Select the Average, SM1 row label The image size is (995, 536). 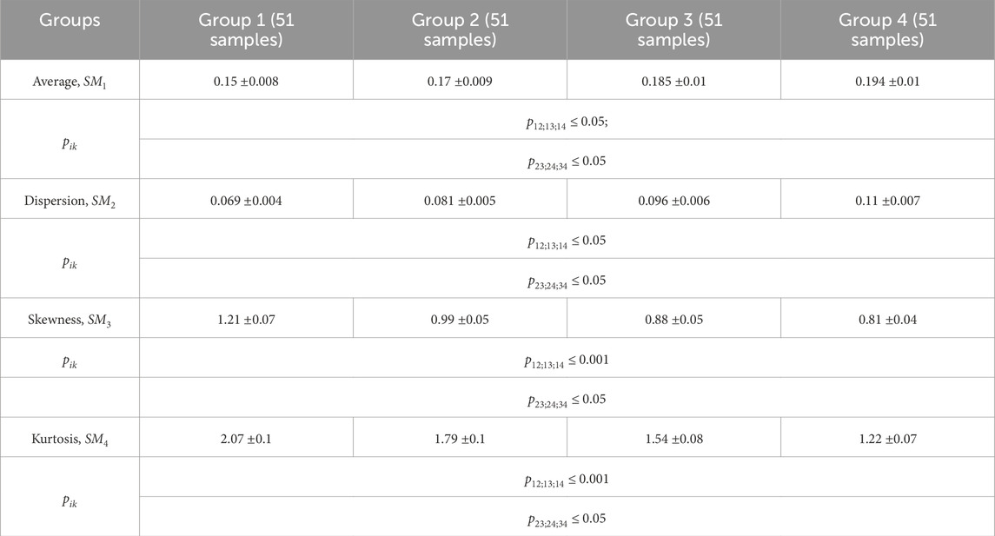70,83
